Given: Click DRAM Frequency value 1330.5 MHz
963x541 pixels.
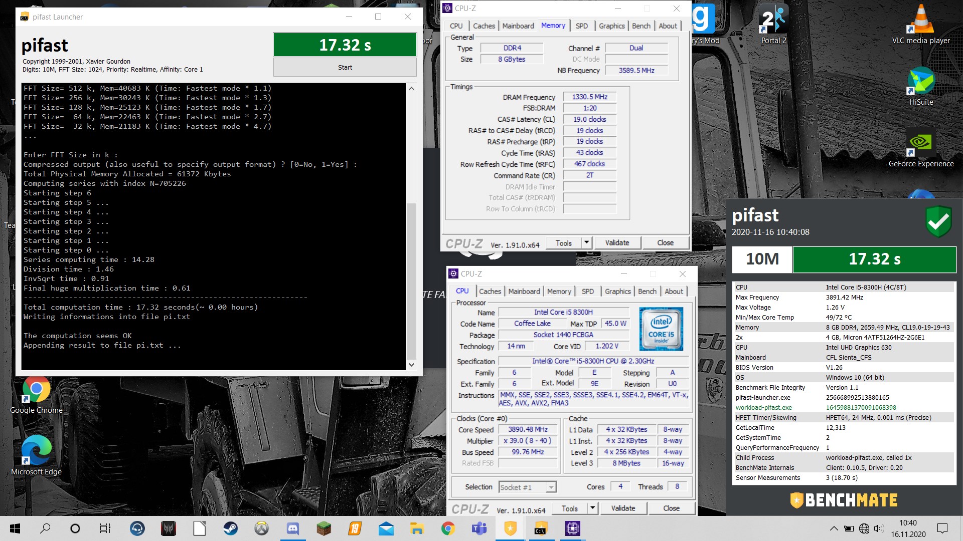Looking at the screenshot, I should 590,97.
